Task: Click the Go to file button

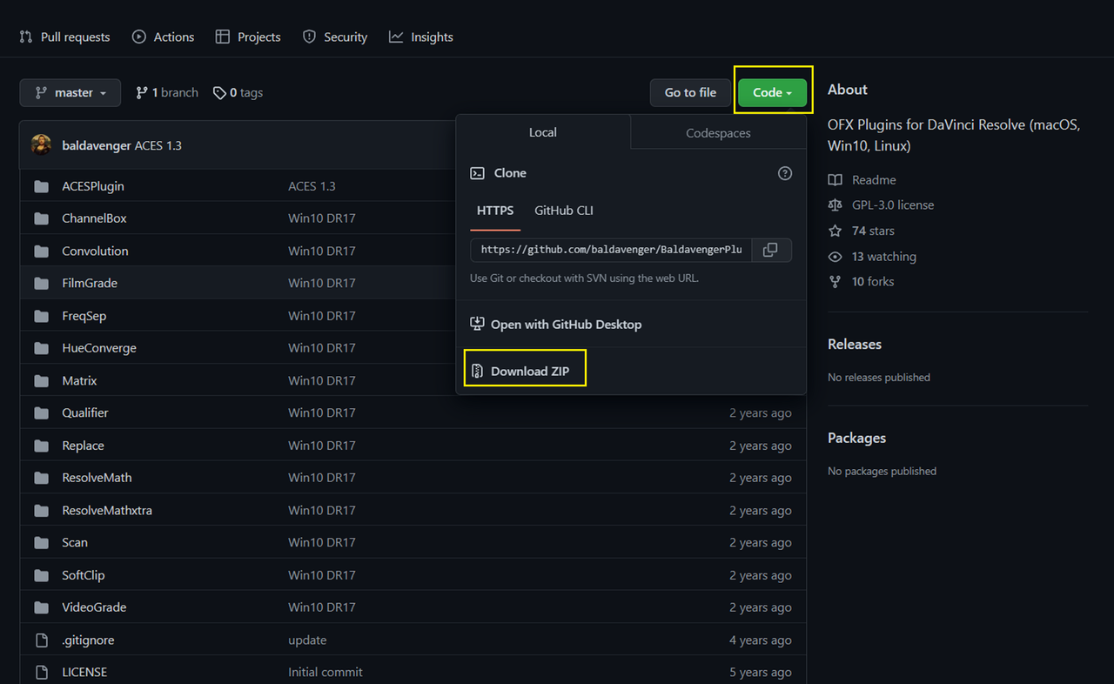Action: click(691, 93)
